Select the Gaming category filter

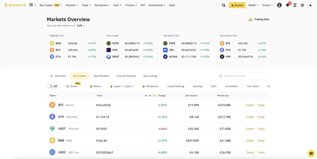(197, 86)
